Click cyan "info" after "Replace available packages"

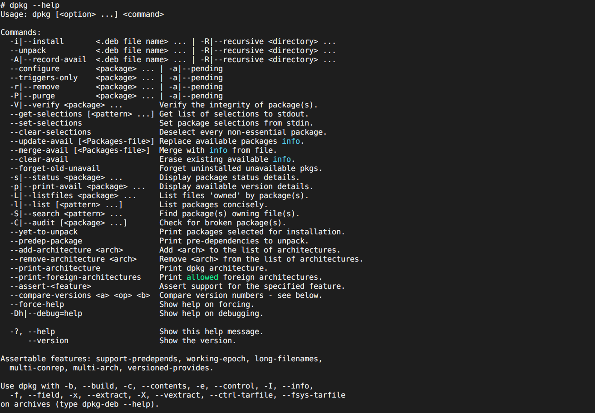point(291,141)
